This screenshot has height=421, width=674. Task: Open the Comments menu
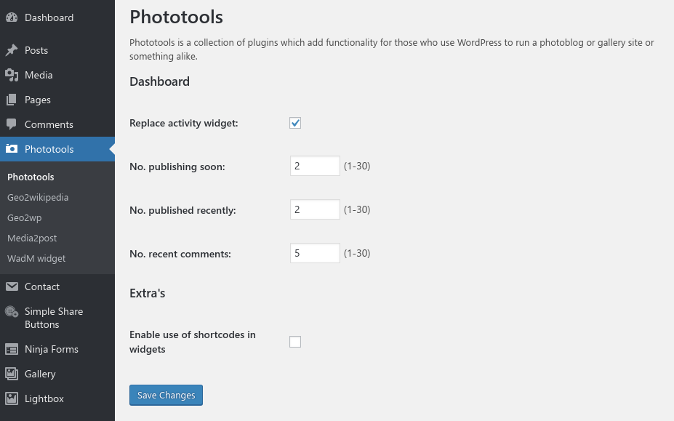(x=57, y=125)
